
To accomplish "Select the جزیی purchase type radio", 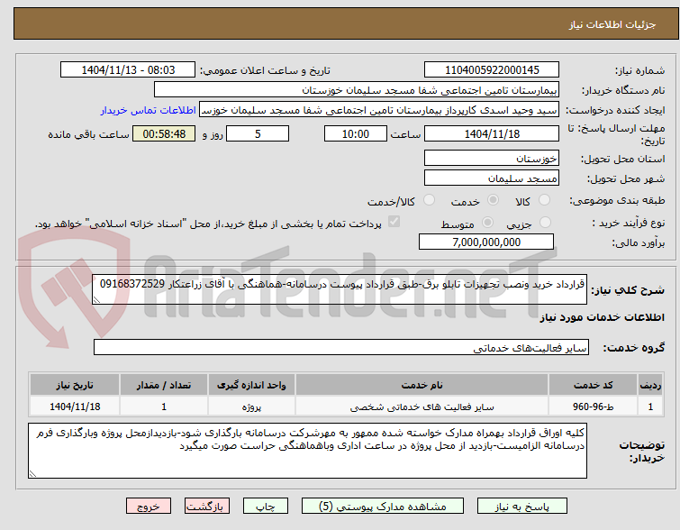I will click(x=545, y=223).
